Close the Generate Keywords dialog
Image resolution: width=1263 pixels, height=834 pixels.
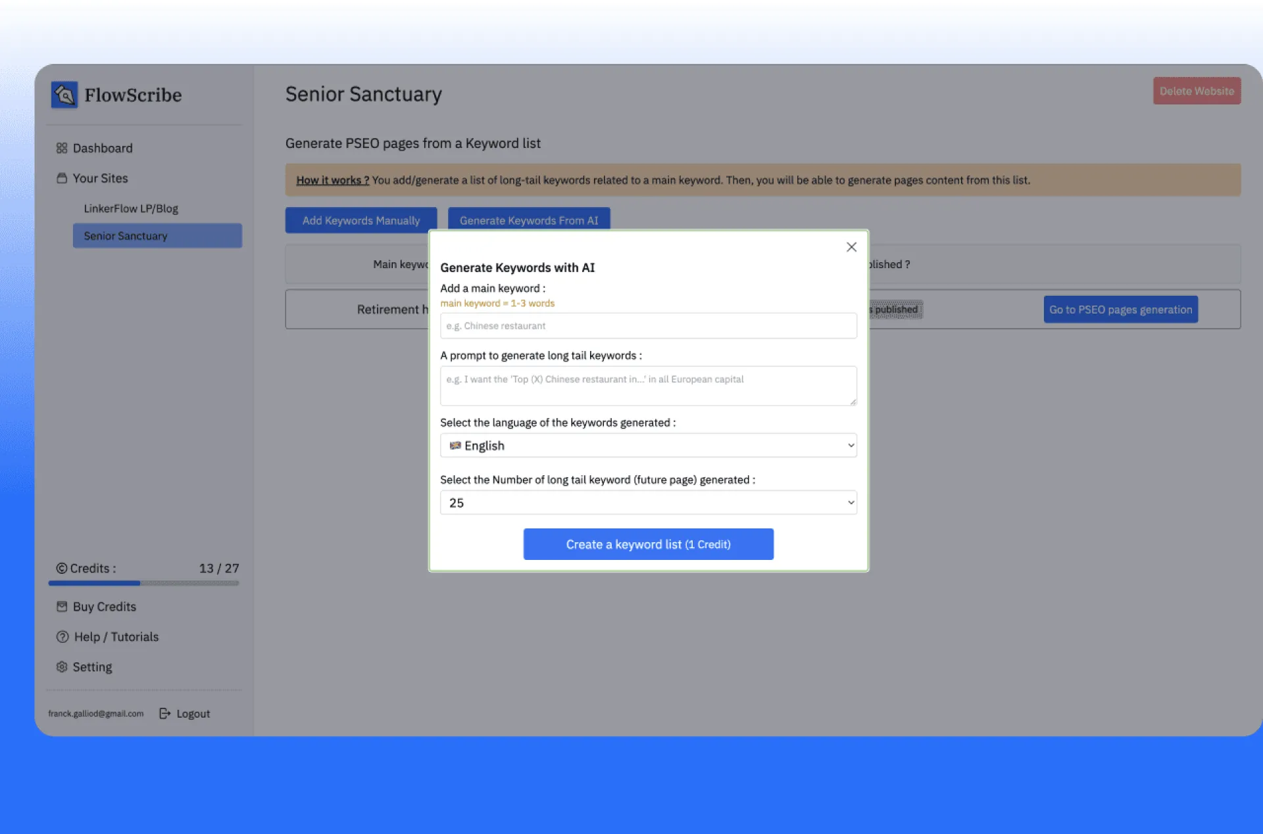pyautogui.click(x=851, y=247)
